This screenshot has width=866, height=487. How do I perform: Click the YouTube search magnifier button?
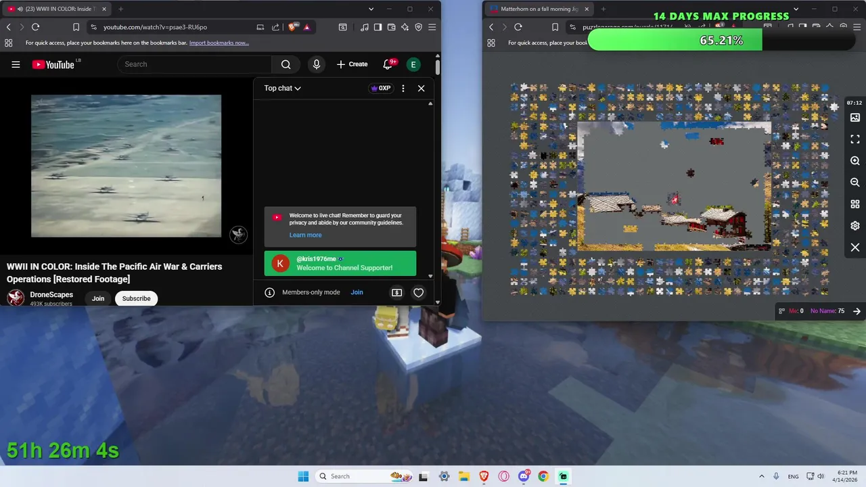tap(286, 64)
